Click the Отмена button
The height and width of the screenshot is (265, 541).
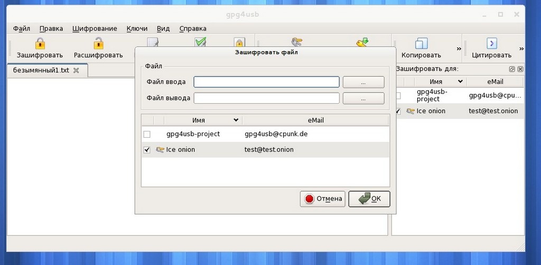(x=323, y=199)
